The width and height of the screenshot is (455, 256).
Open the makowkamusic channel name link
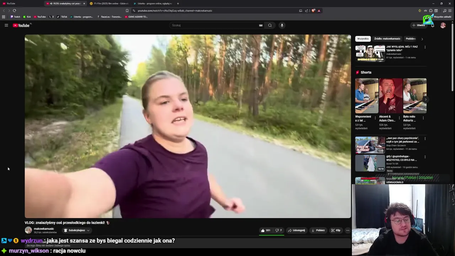[x=44, y=229]
